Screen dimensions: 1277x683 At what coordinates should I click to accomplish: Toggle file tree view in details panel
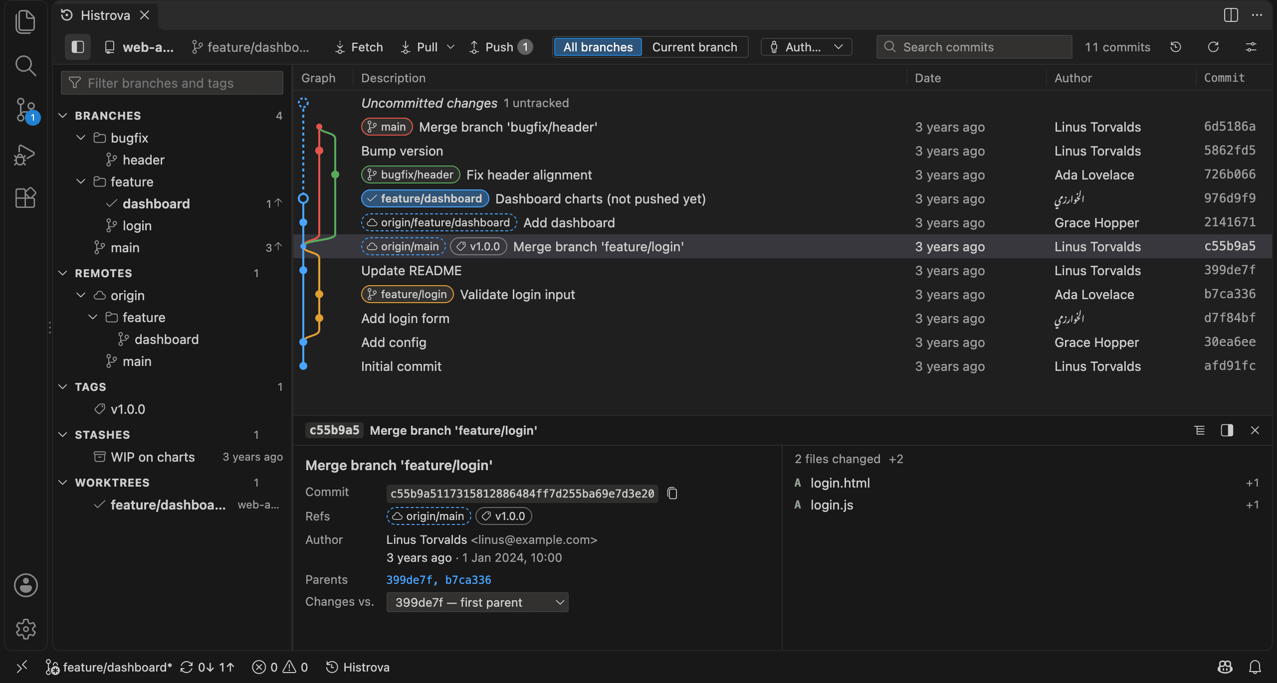pyautogui.click(x=1199, y=430)
